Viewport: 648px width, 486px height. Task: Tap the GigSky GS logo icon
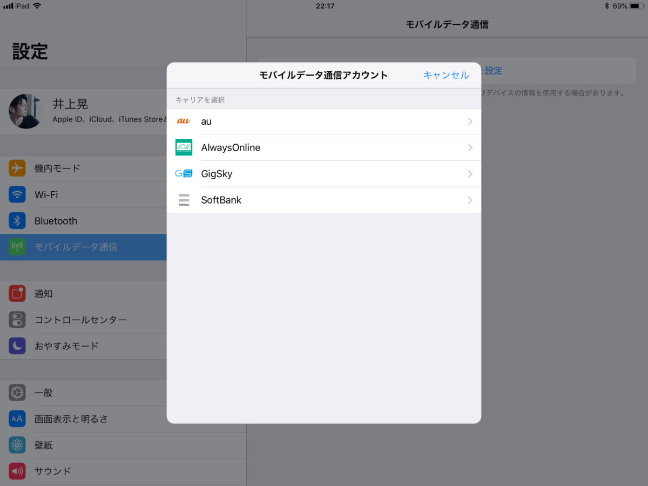click(x=184, y=174)
